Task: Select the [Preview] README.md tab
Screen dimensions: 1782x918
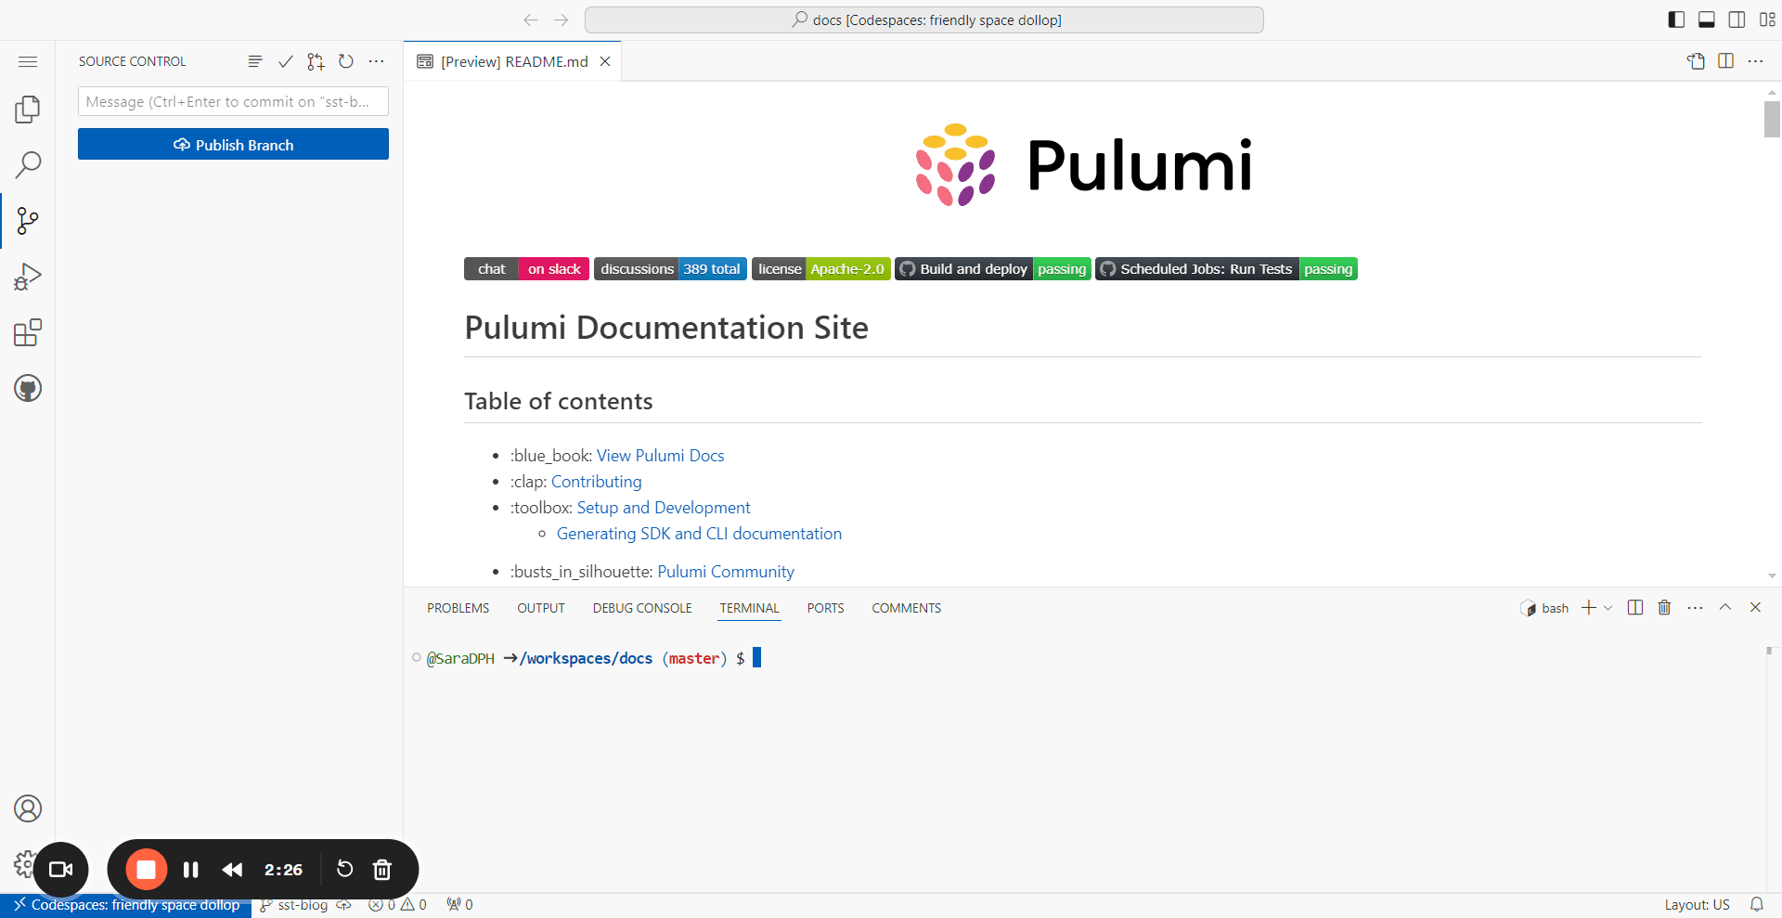Action: [x=514, y=61]
